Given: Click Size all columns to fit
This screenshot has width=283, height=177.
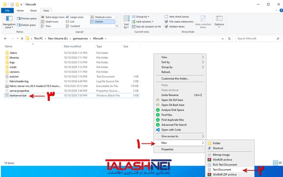Looking at the screenshot, I should (146, 27).
